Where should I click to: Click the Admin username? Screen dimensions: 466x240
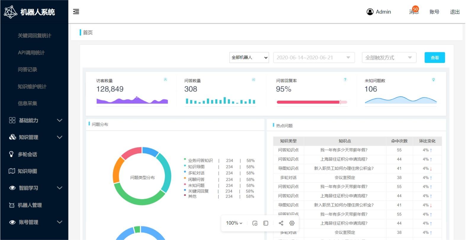[x=383, y=12]
